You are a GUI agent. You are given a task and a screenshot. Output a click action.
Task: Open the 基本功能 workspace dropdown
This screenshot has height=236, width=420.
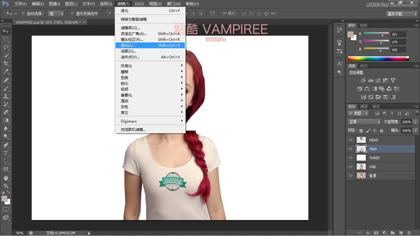[x=401, y=14]
